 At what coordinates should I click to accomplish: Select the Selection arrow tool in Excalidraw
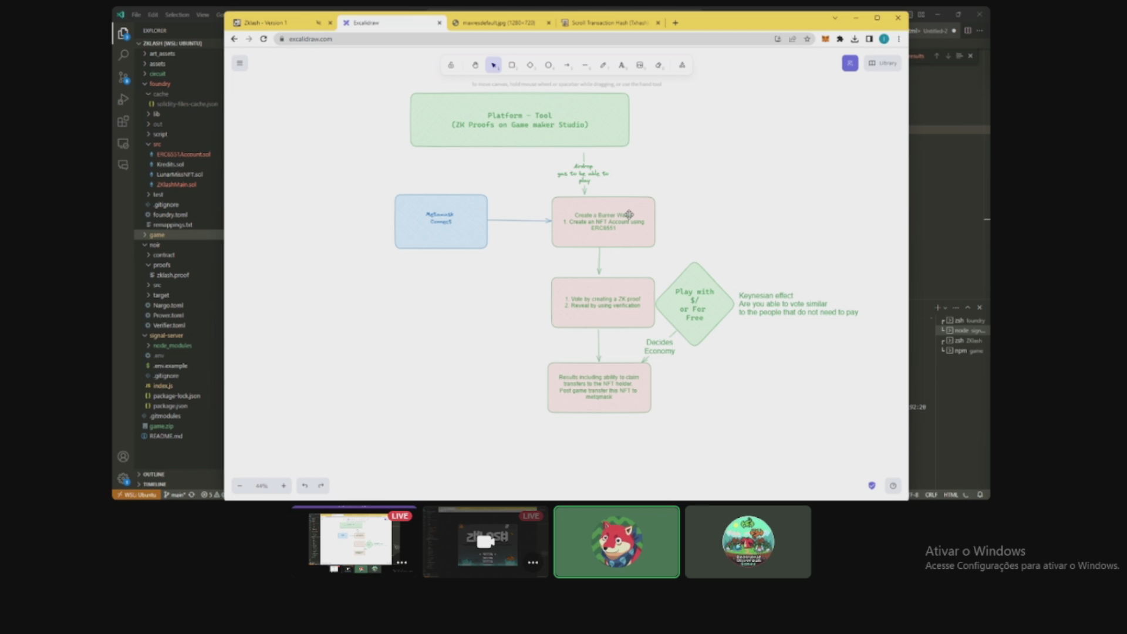click(x=494, y=65)
